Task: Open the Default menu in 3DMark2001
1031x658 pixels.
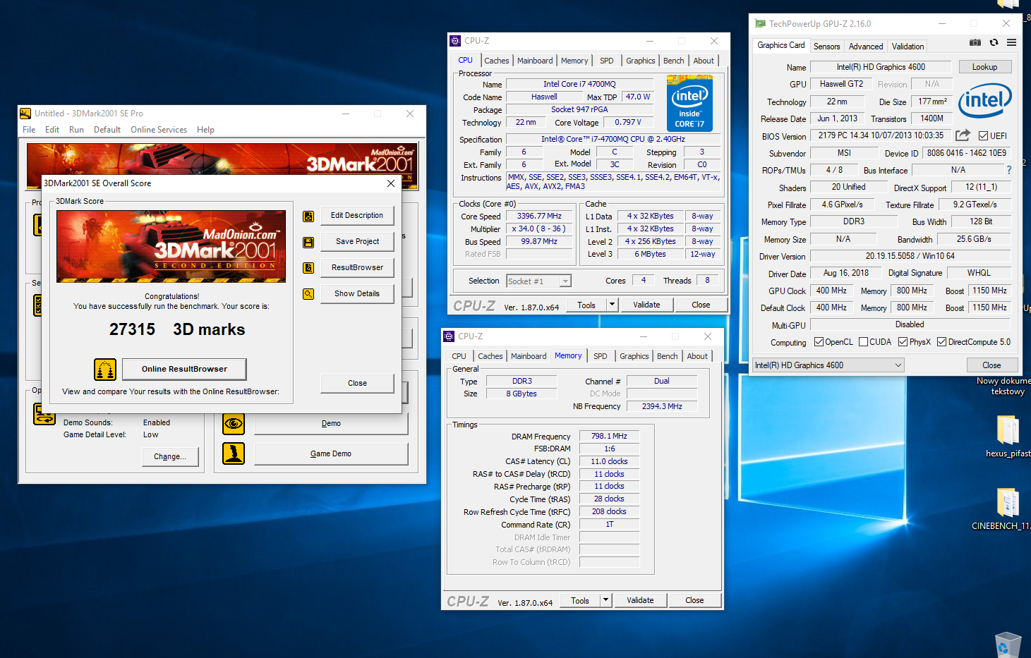Action: (x=107, y=130)
